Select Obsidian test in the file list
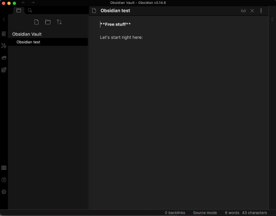The width and height of the screenshot is (276, 216). coord(48,42)
